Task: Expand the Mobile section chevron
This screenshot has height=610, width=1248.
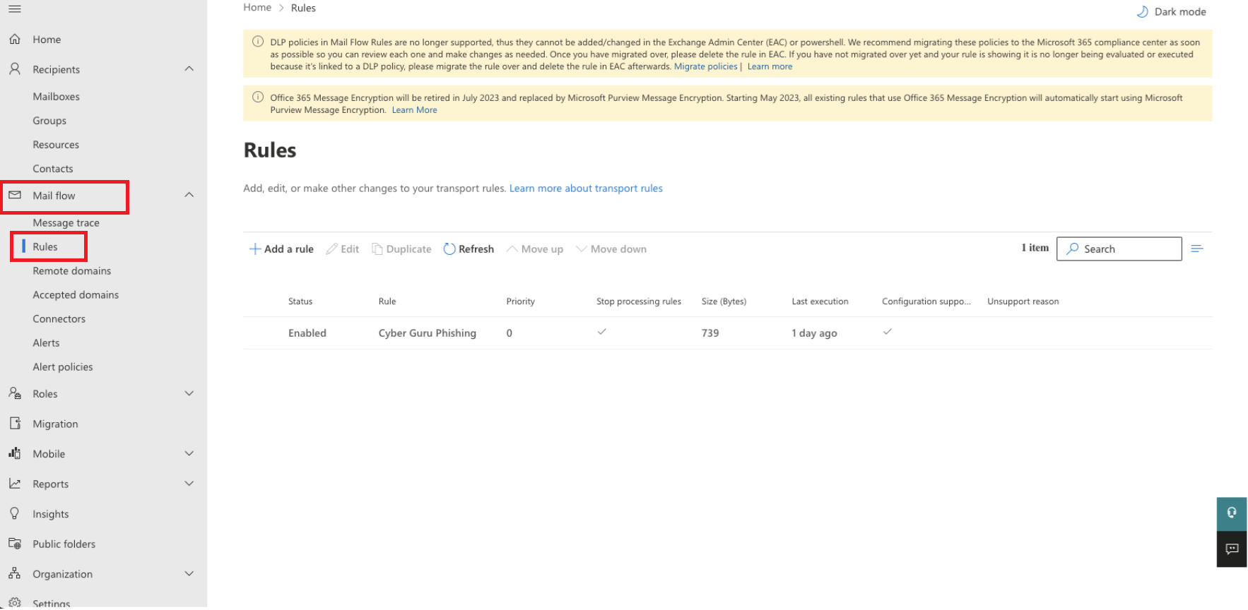Action: [189, 453]
